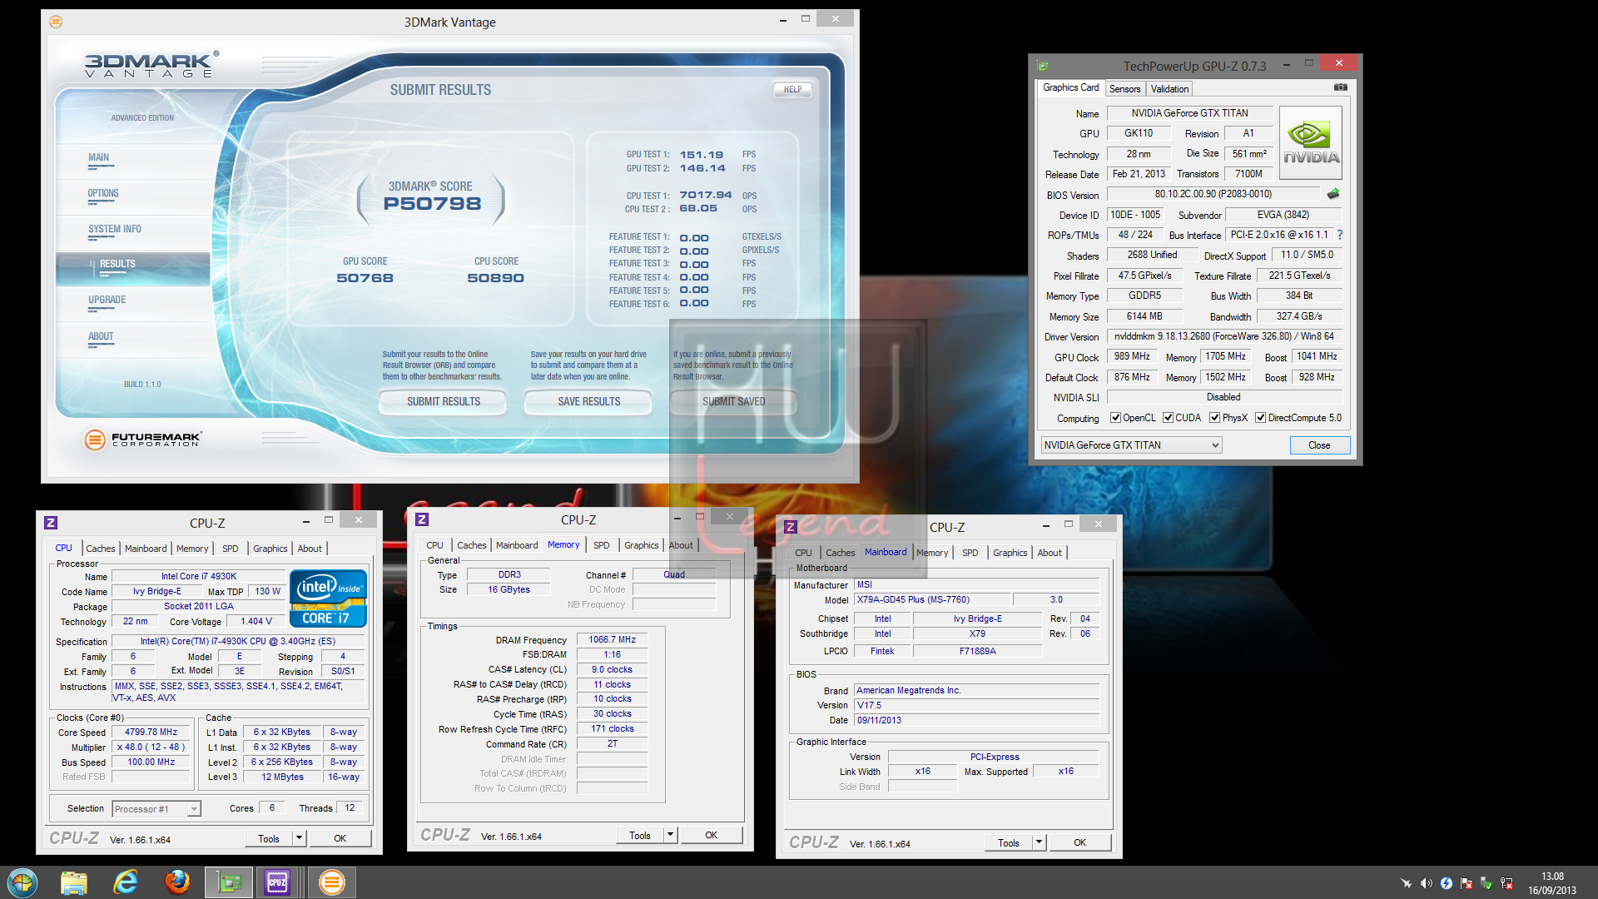Open the Tools dropdown arrow in the CPU-Z CPU tab window
Image resolution: width=1598 pixels, height=899 pixels.
click(300, 838)
